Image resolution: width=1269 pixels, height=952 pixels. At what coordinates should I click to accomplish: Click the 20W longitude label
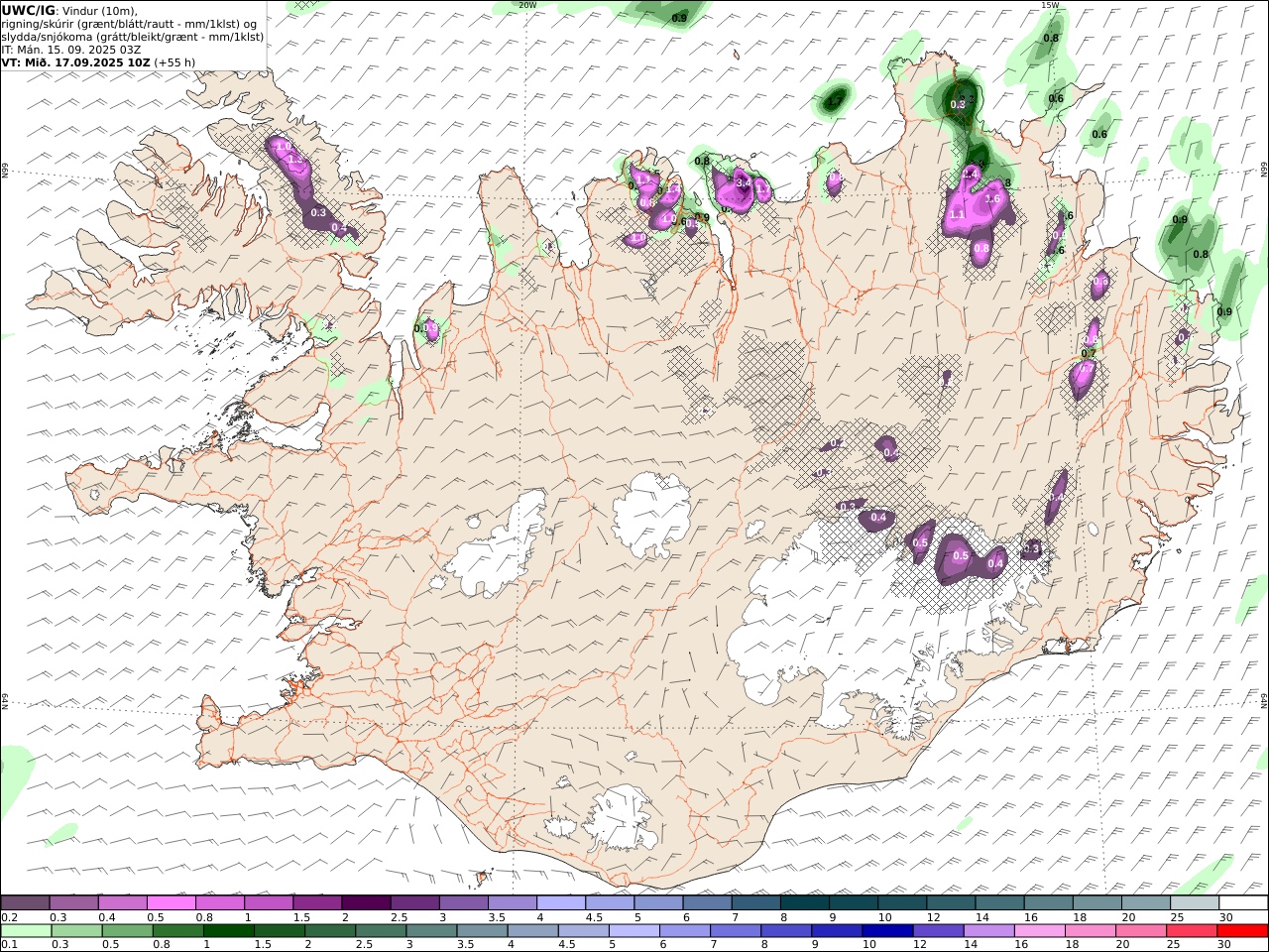tap(527, 5)
